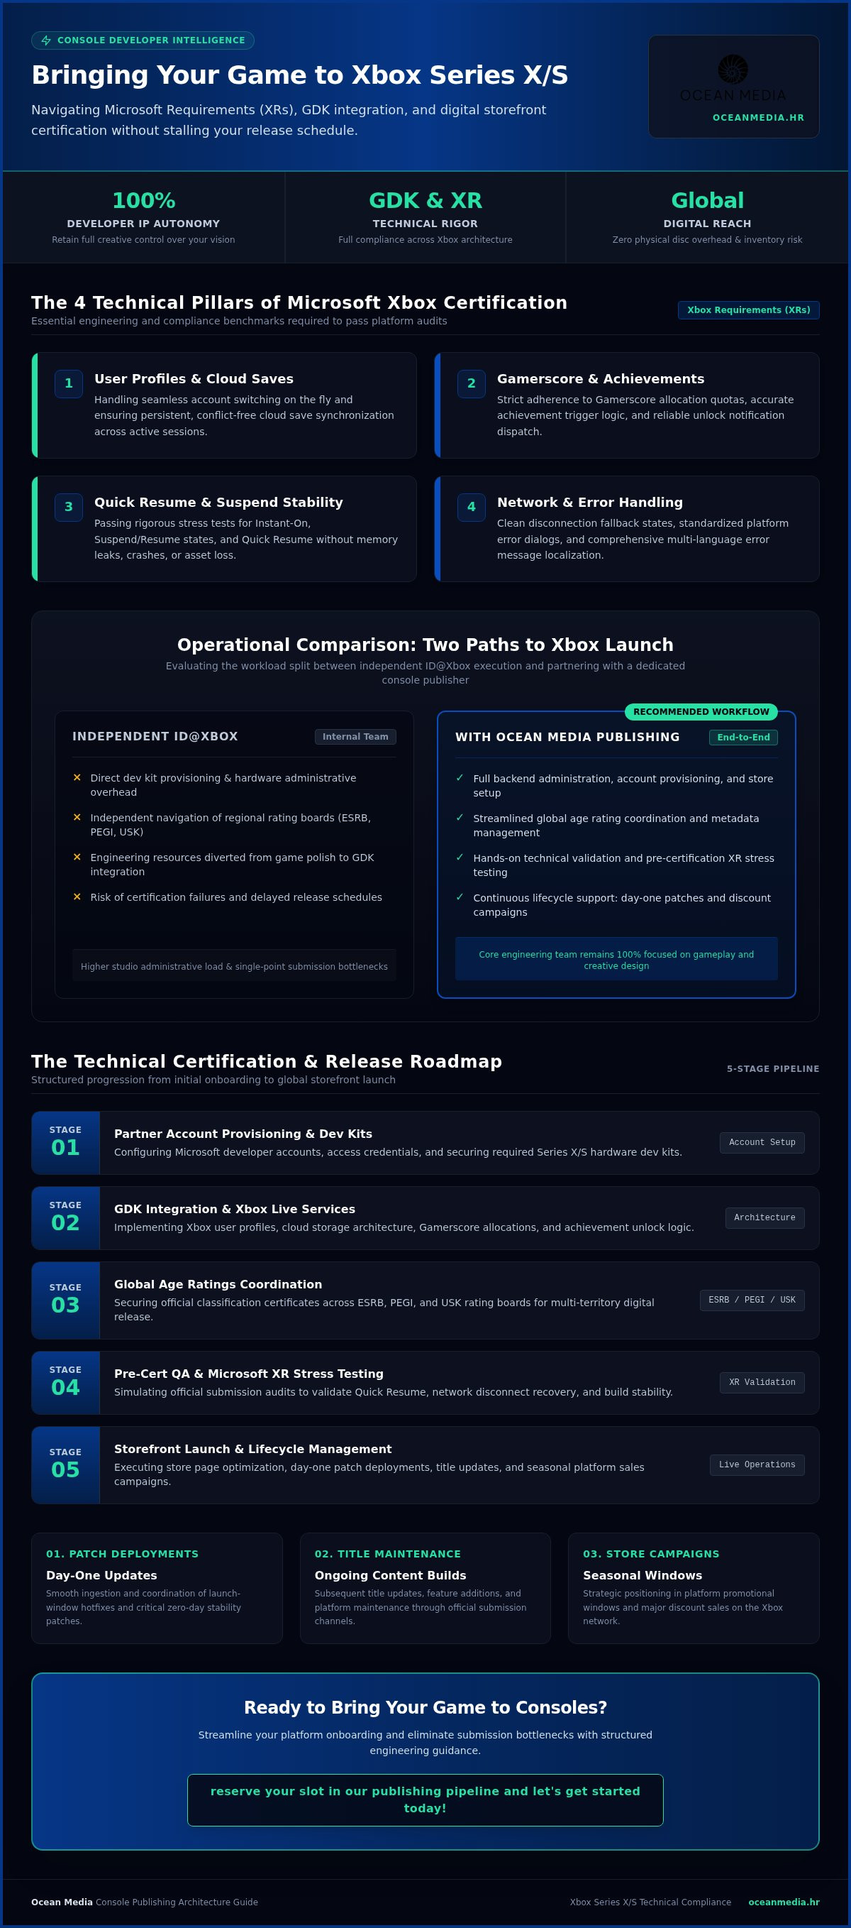This screenshot has width=851, height=1928.
Task: Click X mark beside regional rating boards item
Action: pos(77,817)
